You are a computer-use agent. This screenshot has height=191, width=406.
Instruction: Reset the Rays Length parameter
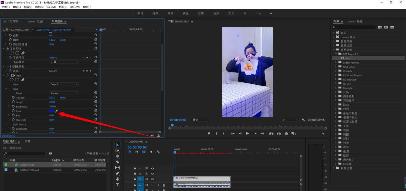[96, 102]
